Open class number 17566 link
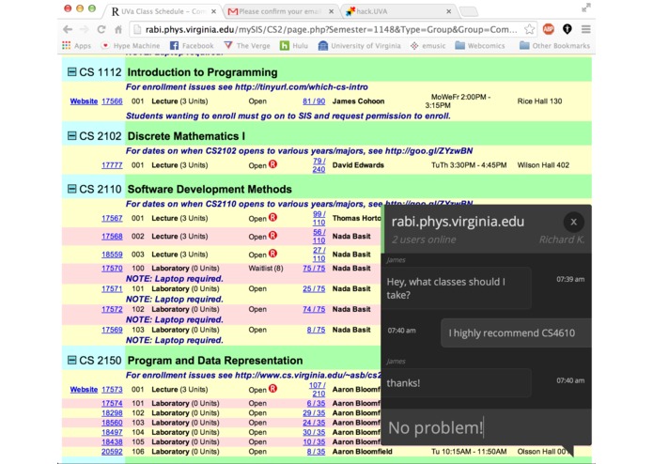653x464 pixels. coord(112,101)
